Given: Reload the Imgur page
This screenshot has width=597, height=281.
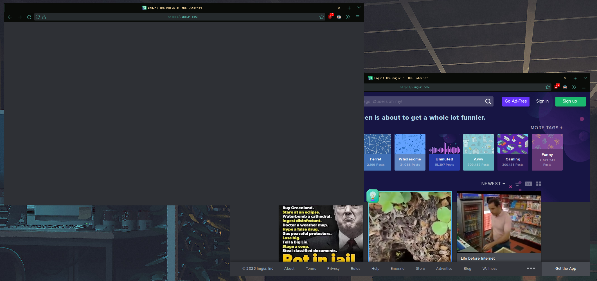Looking at the screenshot, I should (x=29, y=17).
